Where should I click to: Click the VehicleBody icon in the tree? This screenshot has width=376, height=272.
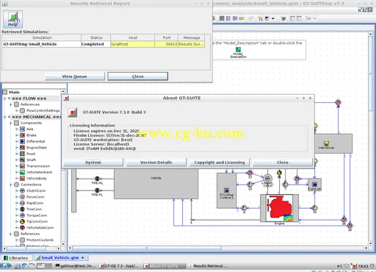22,178
